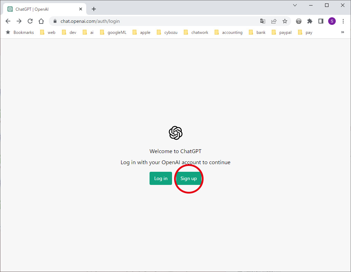The width and height of the screenshot is (351, 272).
Task: Click the Home button
Action: pos(42,21)
